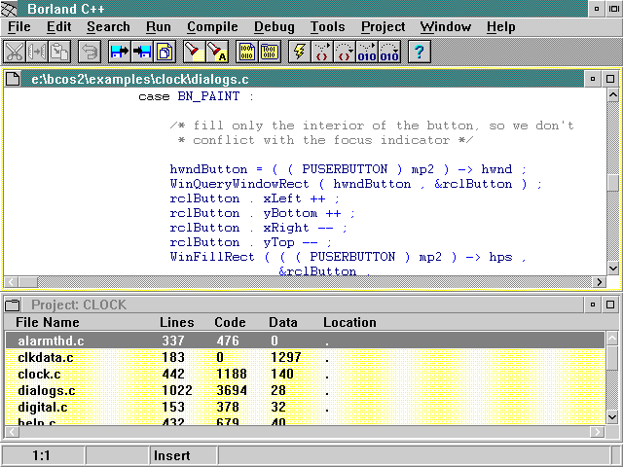Click the Location column header

tap(349, 322)
